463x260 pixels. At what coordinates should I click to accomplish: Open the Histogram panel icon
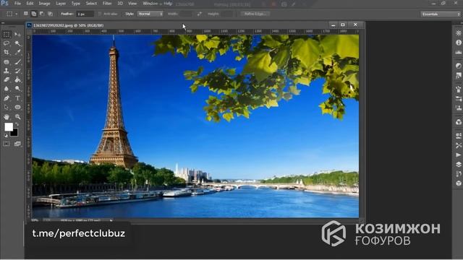point(458,52)
